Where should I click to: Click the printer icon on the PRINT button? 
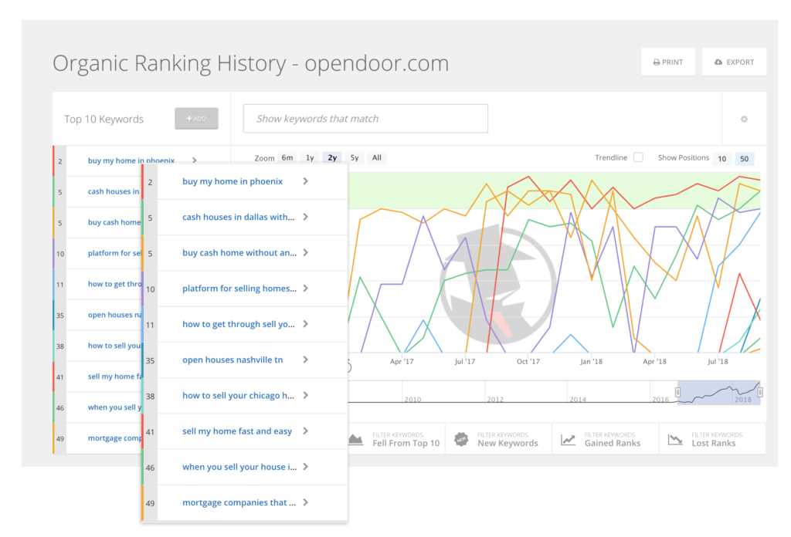(655, 61)
